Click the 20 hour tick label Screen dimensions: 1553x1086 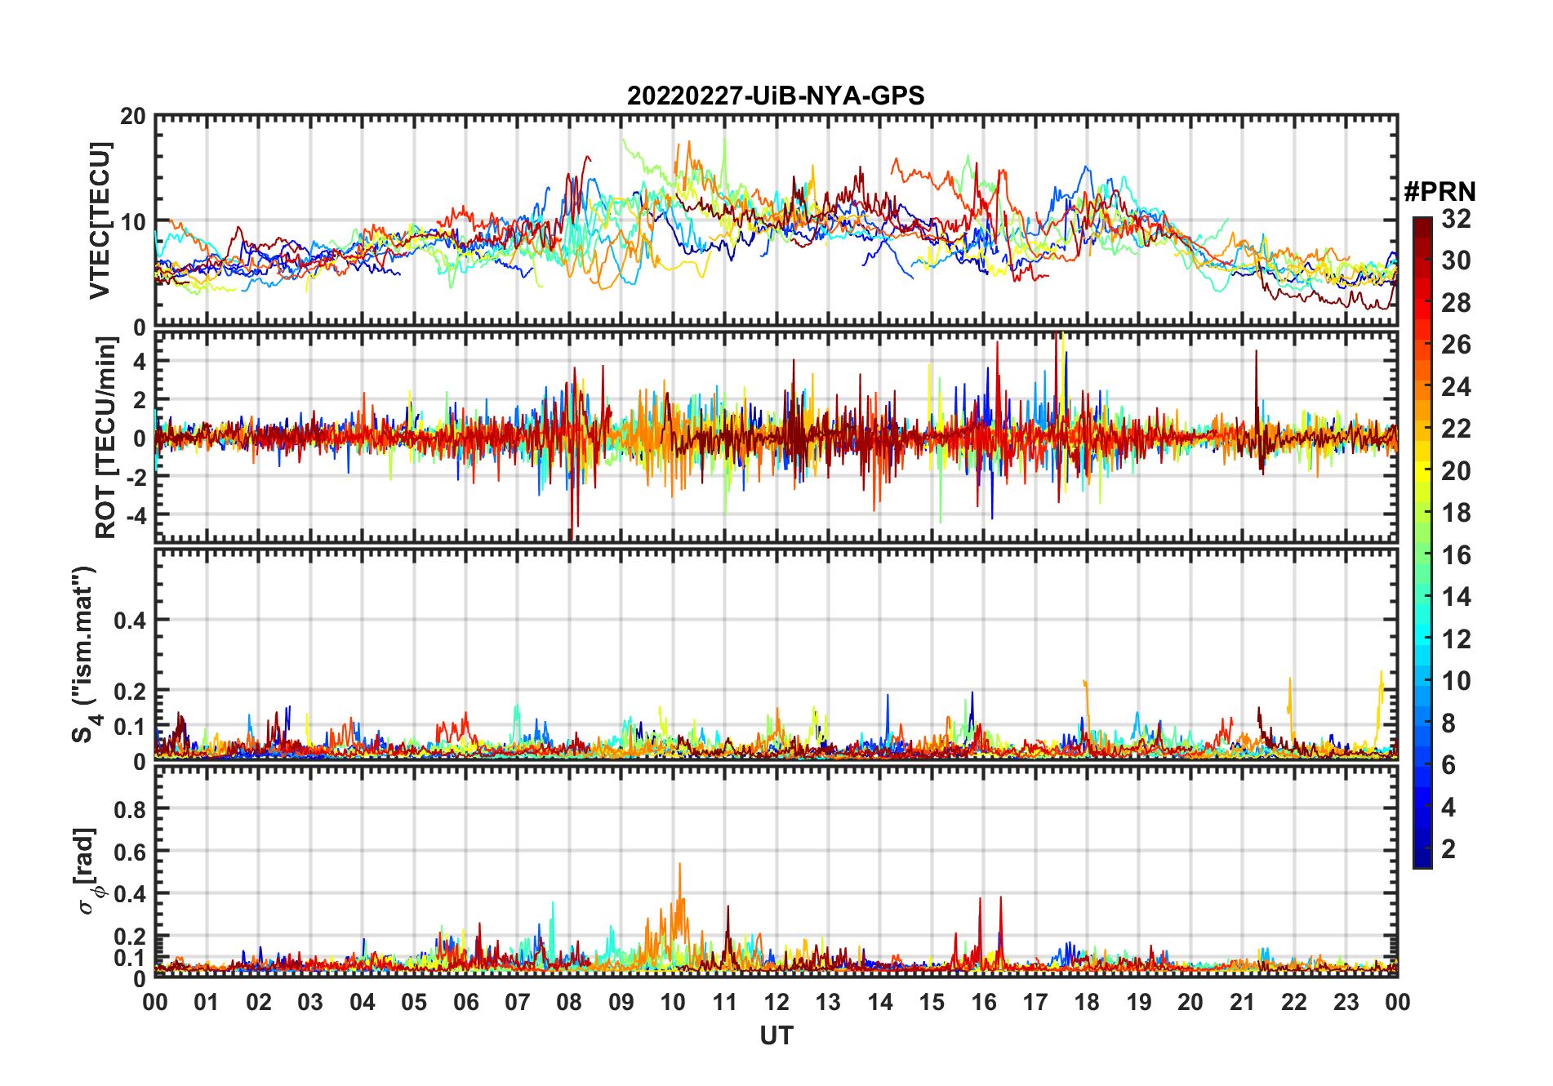coord(1190,1002)
